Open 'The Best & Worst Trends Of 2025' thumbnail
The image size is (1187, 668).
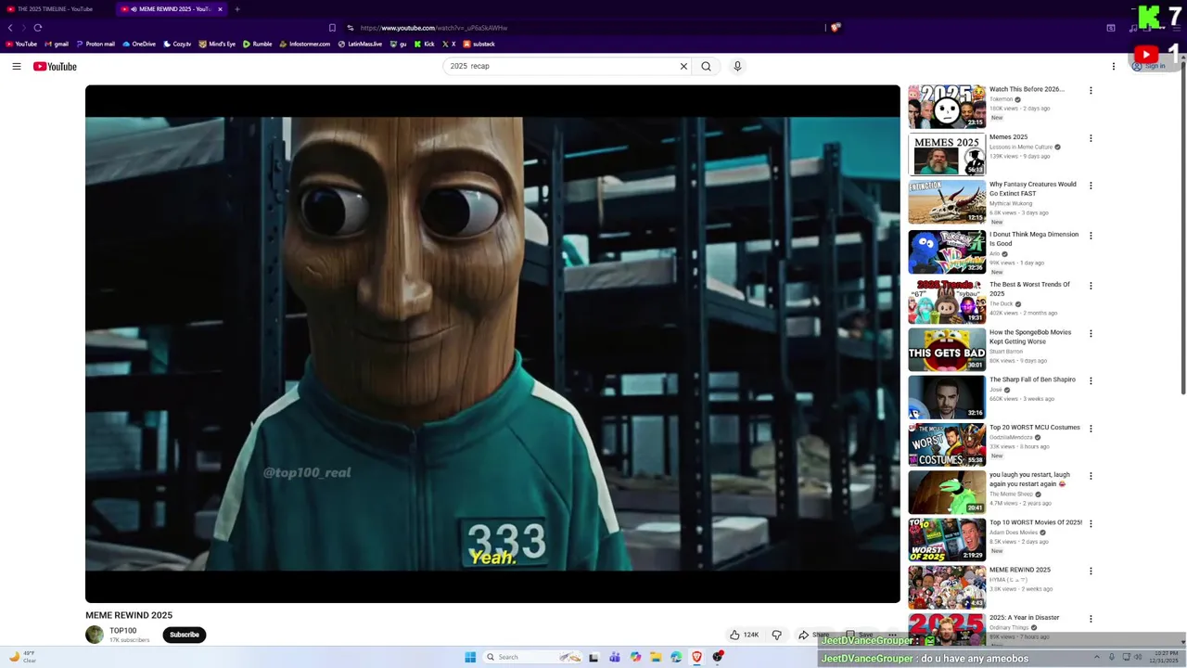pos(947,302)
